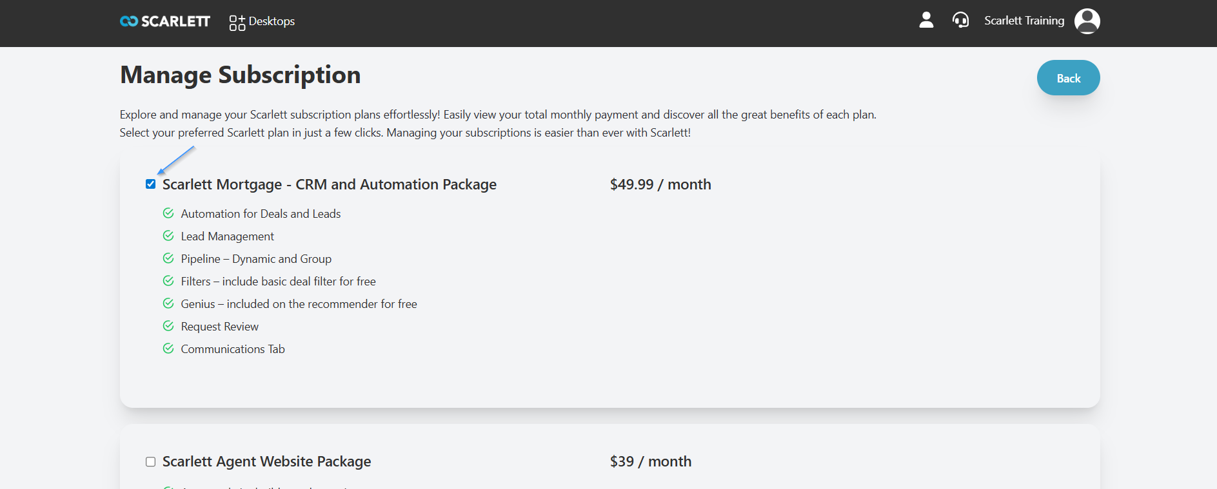Click 'Genius – included on the recommender for free'
1217x489 pixels.
point(299,304)
